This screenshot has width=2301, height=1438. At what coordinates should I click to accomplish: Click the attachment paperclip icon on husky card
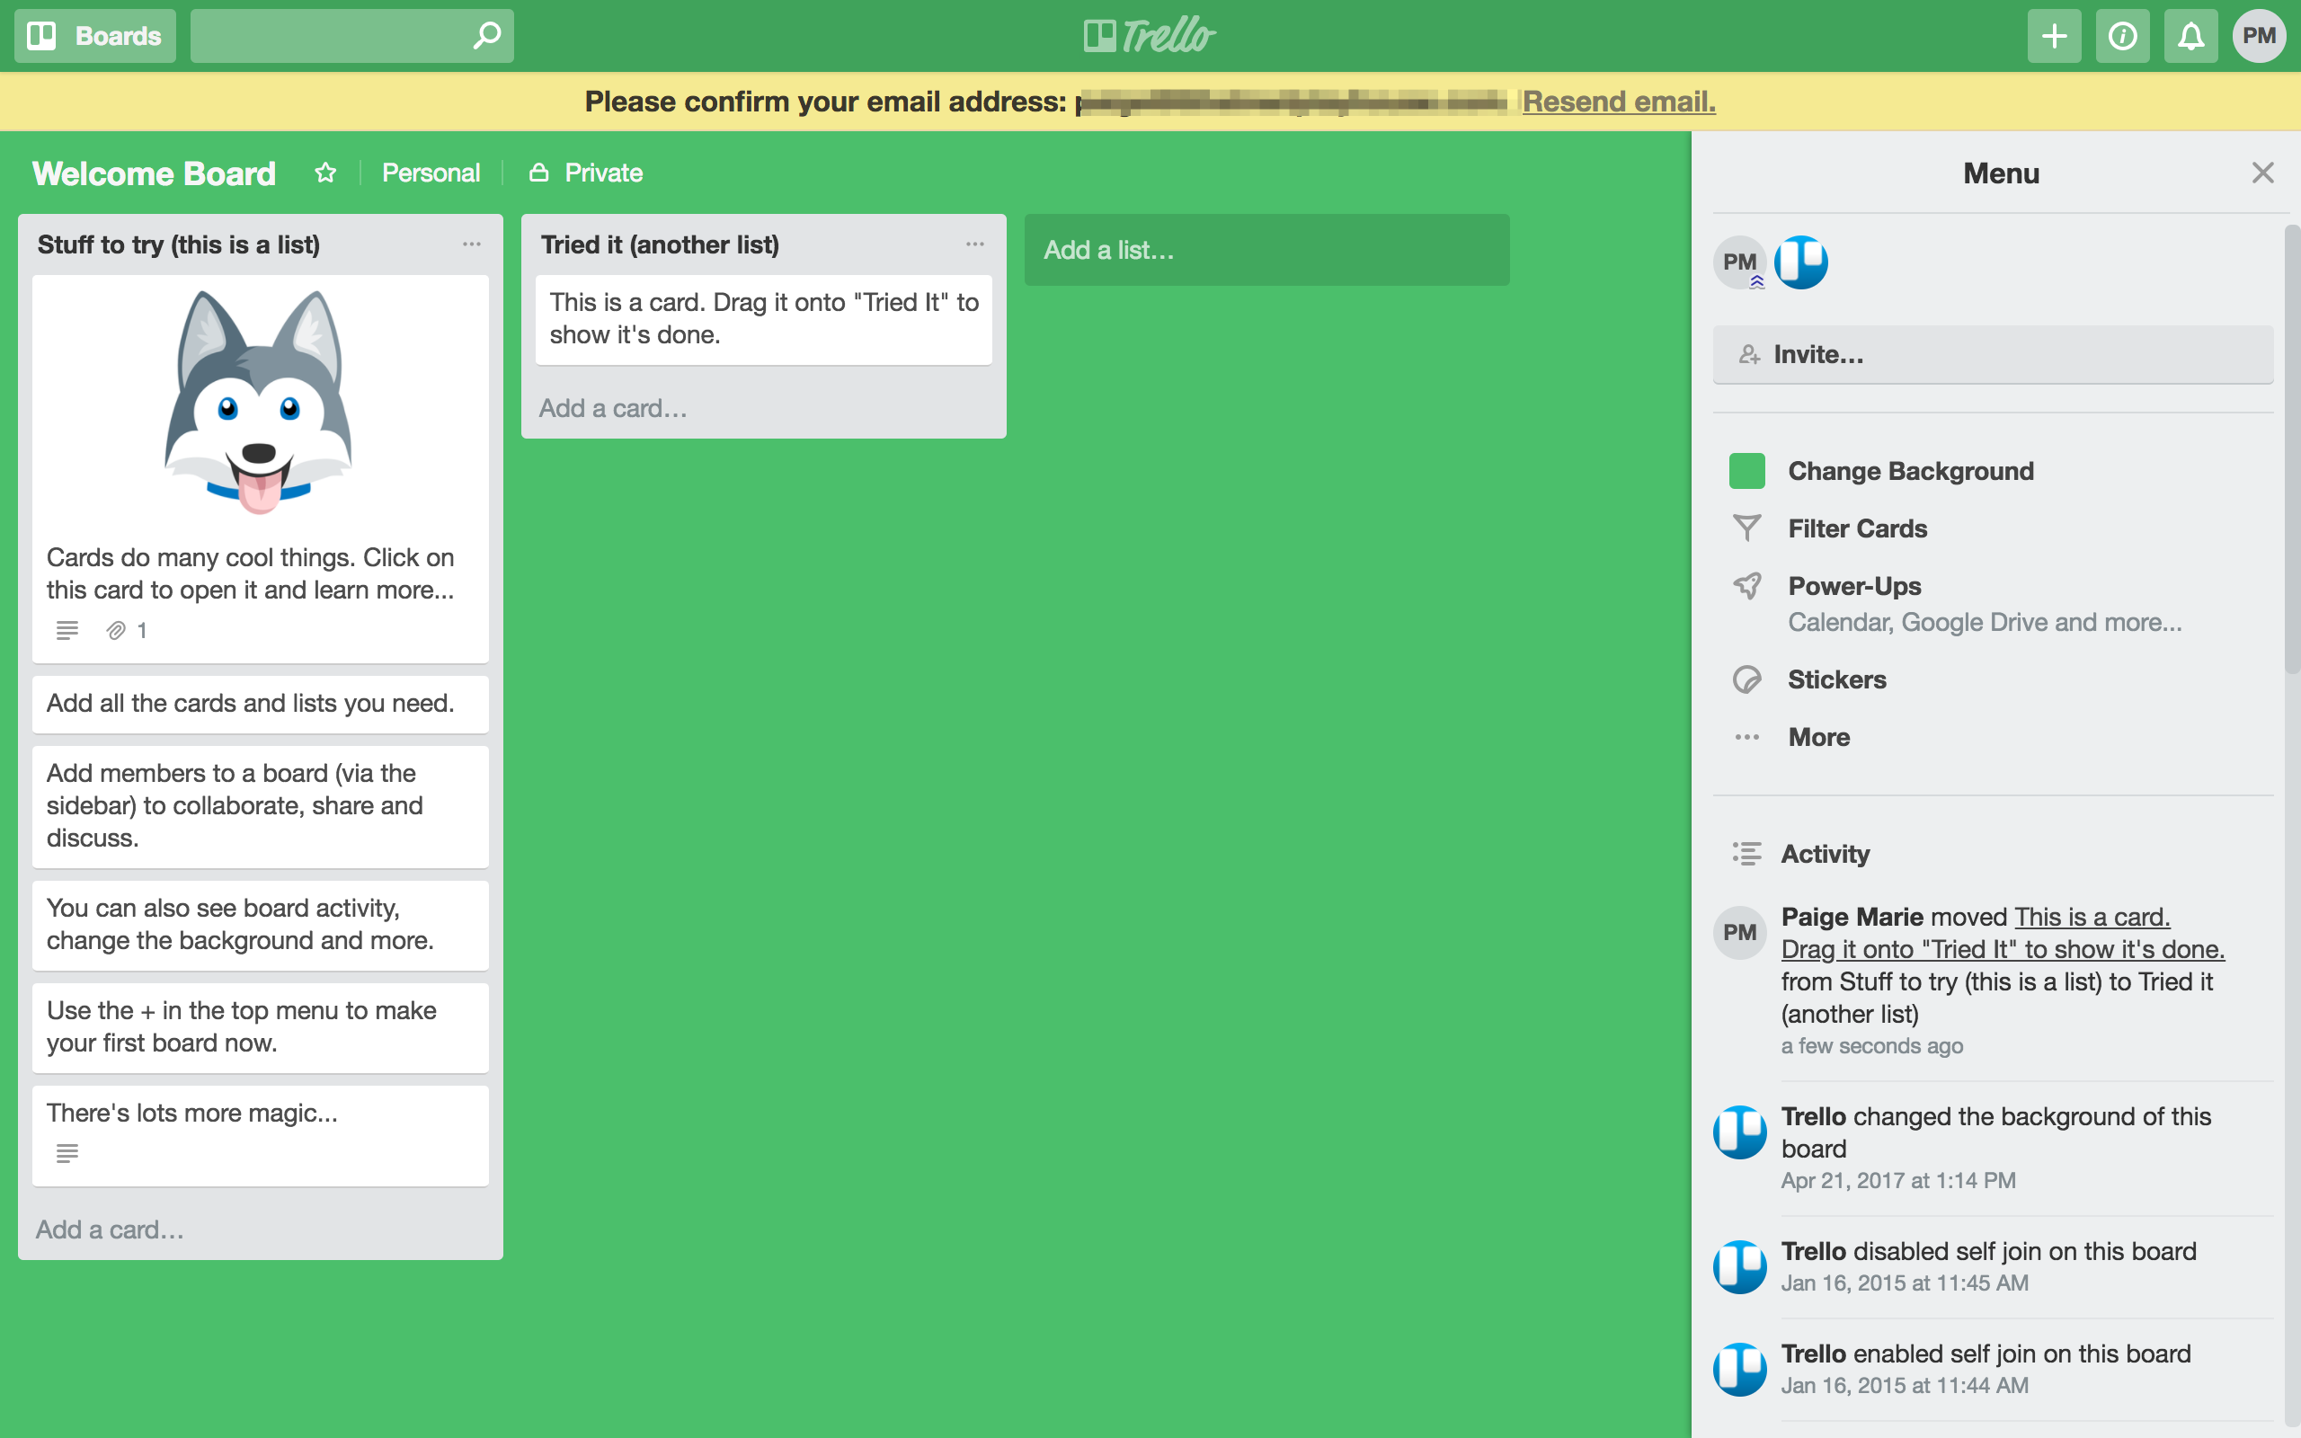tap(116, 631)
